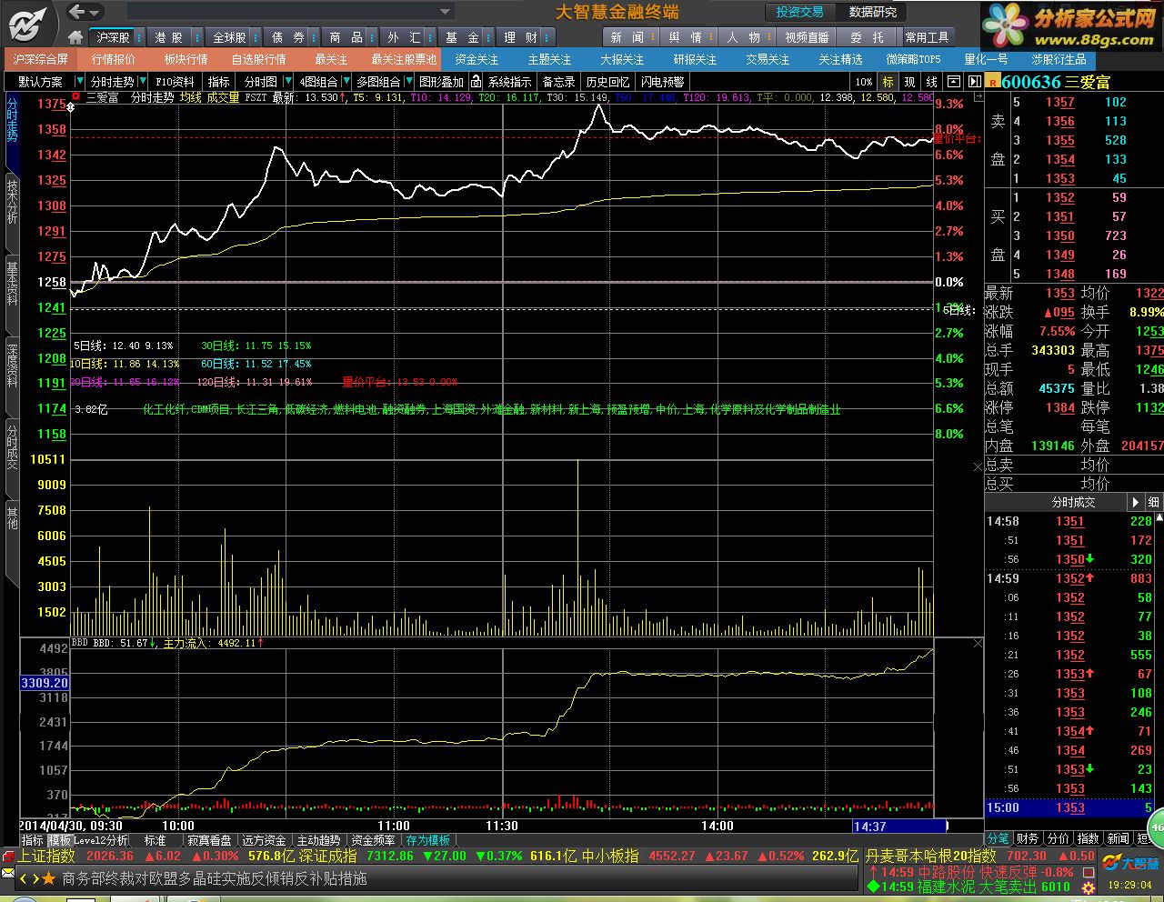Close the BBD indicator panel with the X
Screen dimensions: 1164x902
coord(978,643)
